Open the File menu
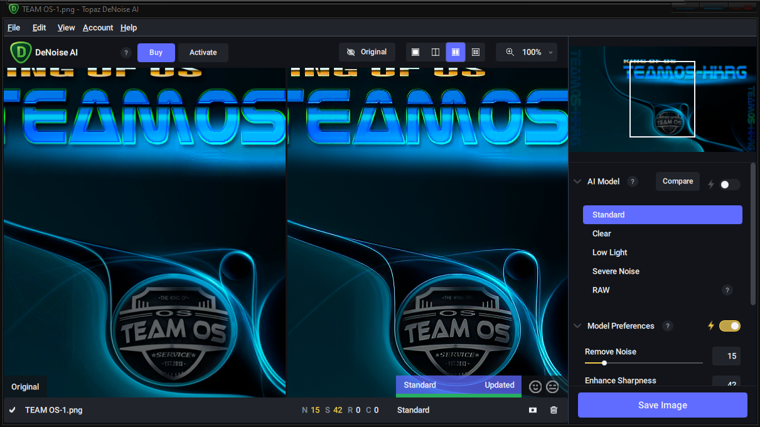The width and height of the screenshot is (760, 427). tap(14, 28)
